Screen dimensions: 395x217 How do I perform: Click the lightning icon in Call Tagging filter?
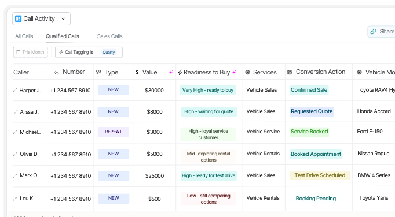pyautogui.click(x=61, y=53)
